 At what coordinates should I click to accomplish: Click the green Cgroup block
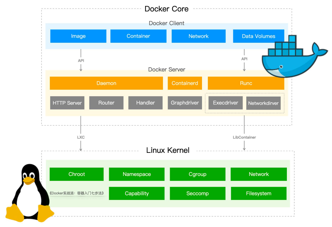pos(198,174)
